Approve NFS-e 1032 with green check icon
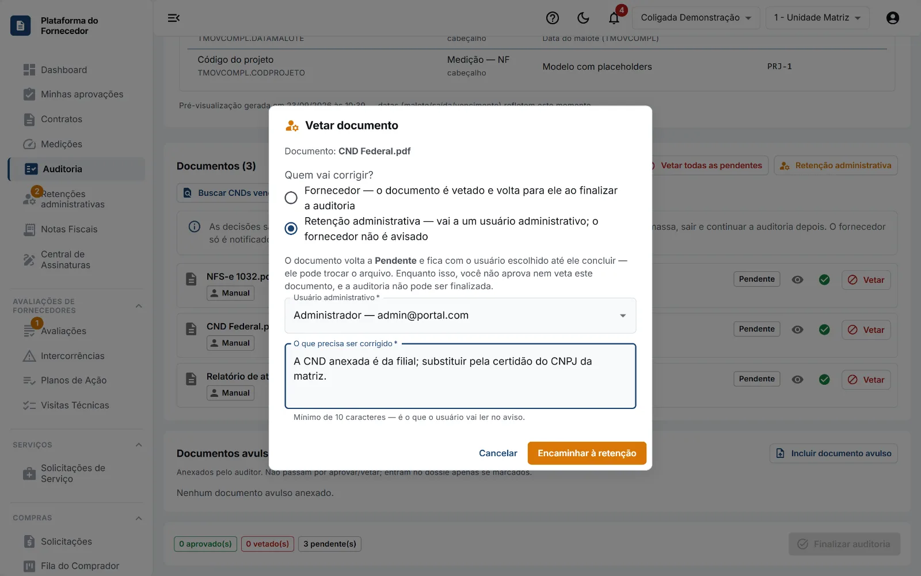 pyautogui.click(x=824, y=279)
